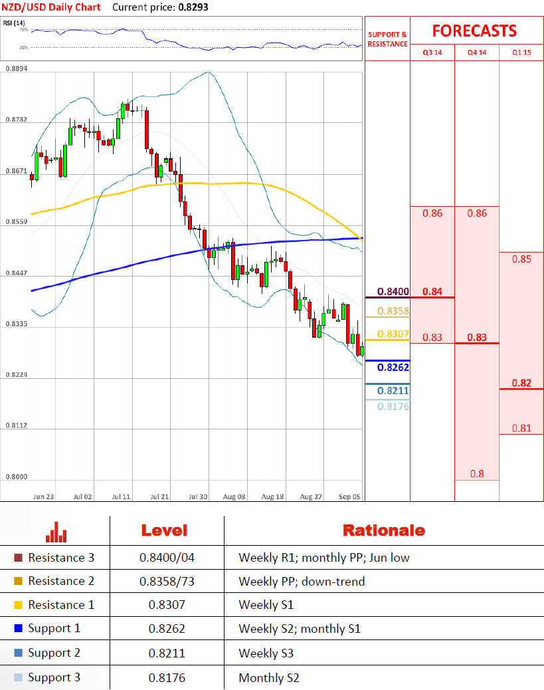
Task: Click the table level cell 0.8262
Action: 167,628
